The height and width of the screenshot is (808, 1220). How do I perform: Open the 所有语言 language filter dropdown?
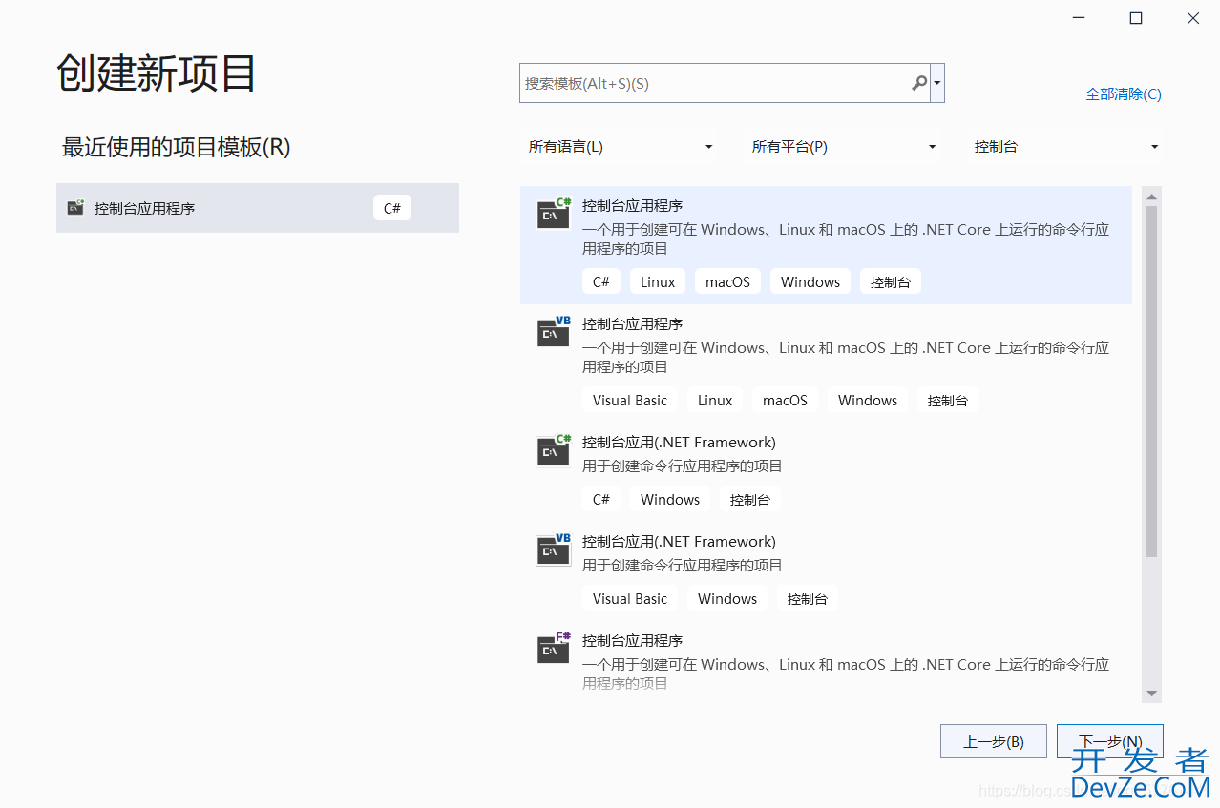pos(621,147)
